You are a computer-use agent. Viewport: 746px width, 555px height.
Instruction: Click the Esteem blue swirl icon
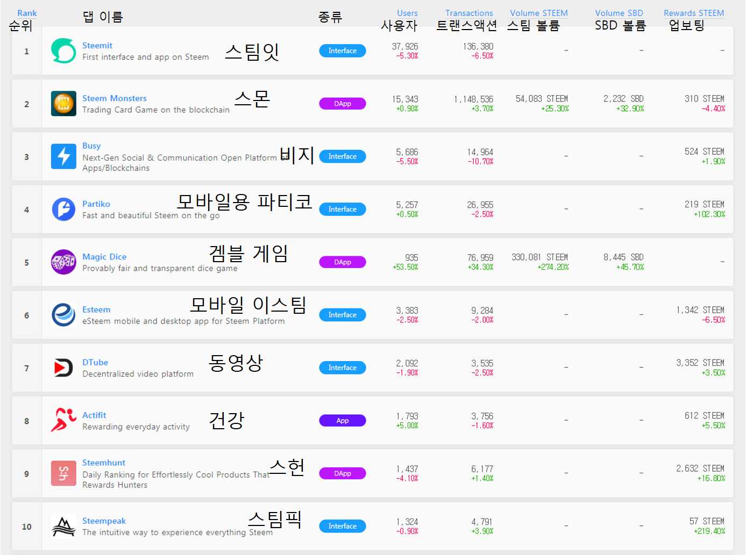[x=63, y=315]
